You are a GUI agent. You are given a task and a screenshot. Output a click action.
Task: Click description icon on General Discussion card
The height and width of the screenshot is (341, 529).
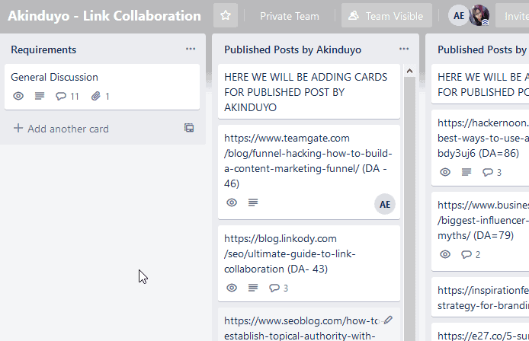pyautogui.click(x=40, y=97)
